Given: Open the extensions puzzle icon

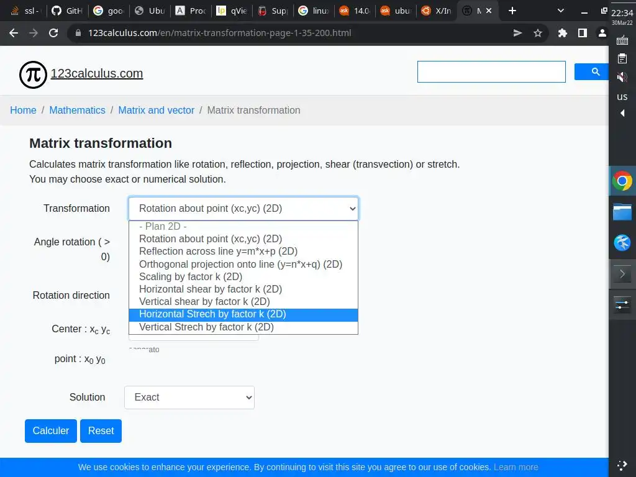Looking at the screenshot, I should click(x=562, y=33).
